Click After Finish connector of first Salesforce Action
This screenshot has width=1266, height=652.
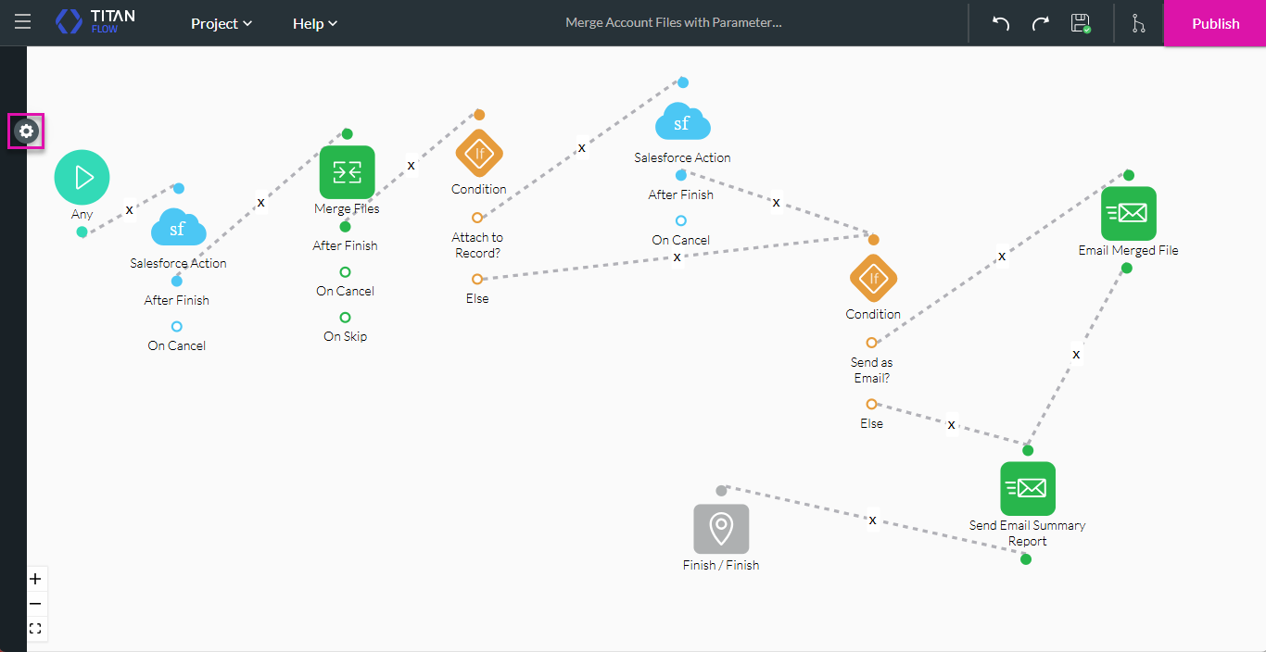point(177,281)
